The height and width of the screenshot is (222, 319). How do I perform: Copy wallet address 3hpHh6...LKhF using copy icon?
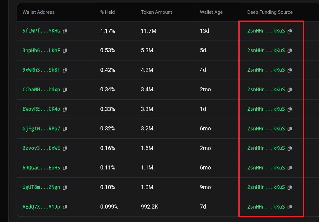(65, 50)
